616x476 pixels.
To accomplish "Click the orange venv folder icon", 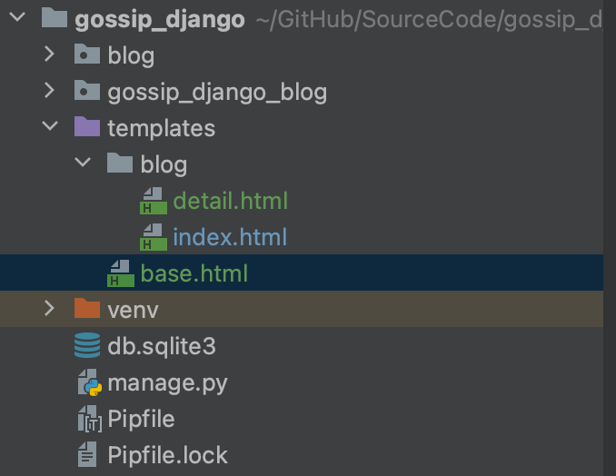I will [x=87, y=308].
